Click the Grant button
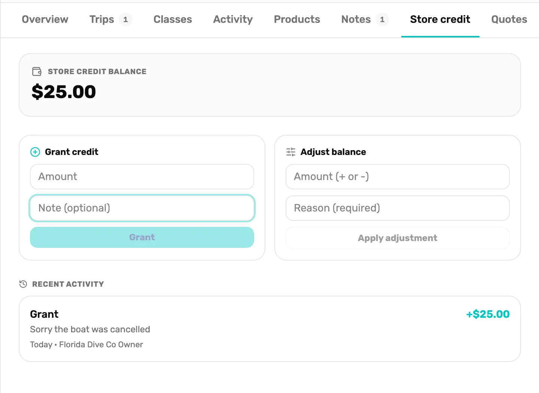This screenshot has width=539, height=393. [142, 237]
